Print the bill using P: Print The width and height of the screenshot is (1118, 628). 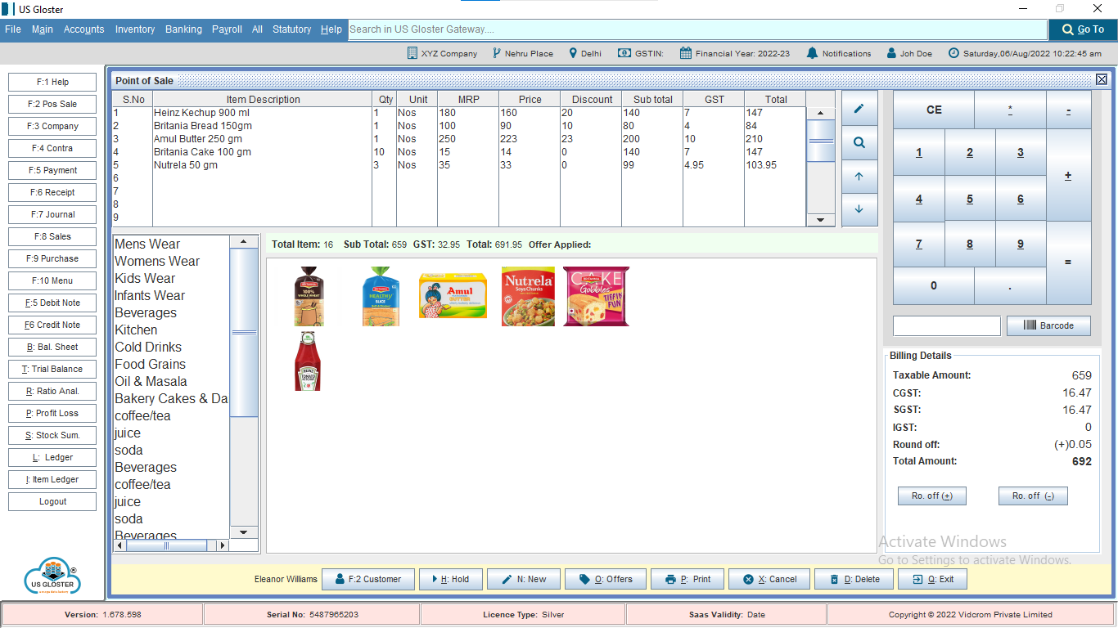(687, 579)
